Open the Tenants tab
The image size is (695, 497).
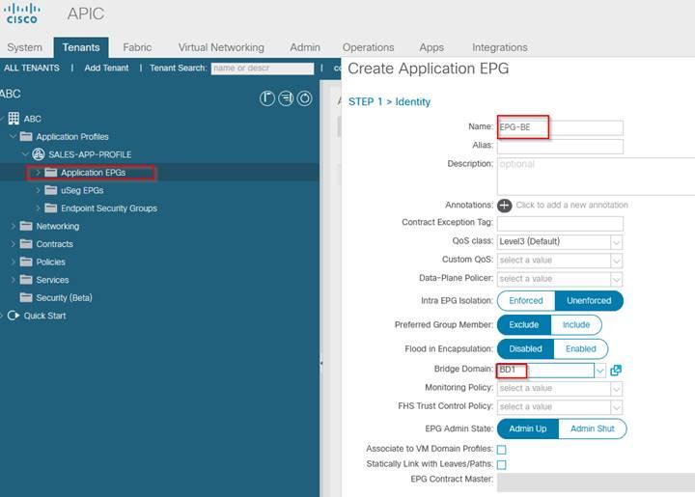point(81,47)
